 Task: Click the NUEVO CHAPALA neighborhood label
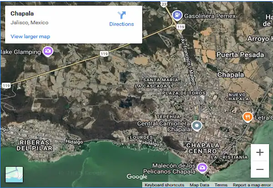pyautogui.click(x=237, y=97)
